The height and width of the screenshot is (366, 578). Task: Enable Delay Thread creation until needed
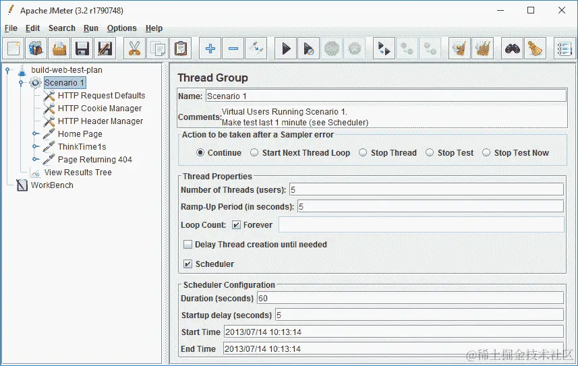click(188, 245)
